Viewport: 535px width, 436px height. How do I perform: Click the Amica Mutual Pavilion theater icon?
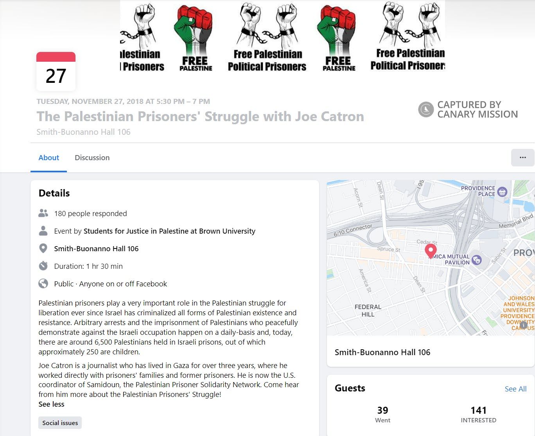point(476,259)
